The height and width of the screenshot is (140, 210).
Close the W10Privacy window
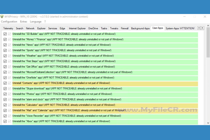point(205,17)
